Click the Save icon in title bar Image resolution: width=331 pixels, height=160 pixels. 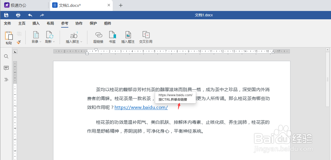point(6,15)
